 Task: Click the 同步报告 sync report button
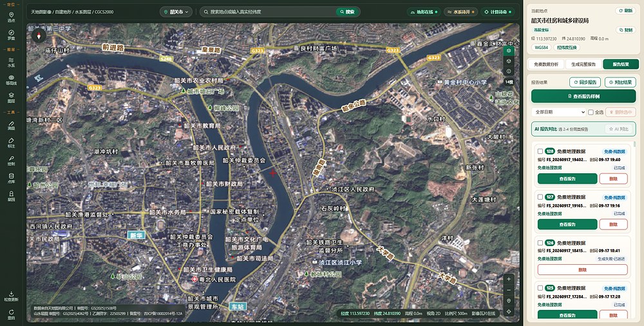585,82
